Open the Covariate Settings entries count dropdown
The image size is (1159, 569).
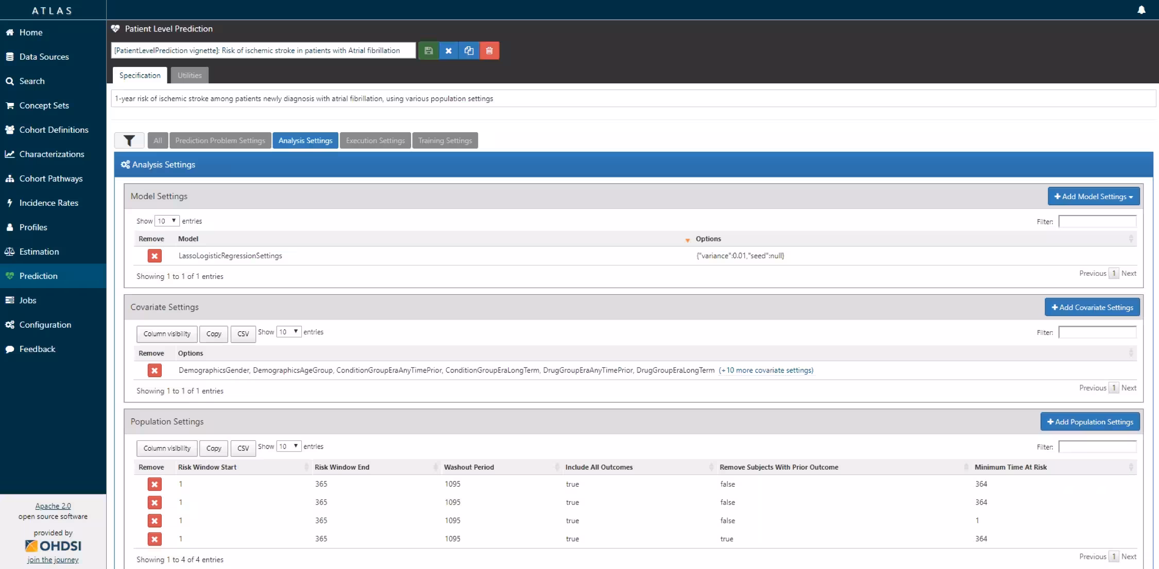tap(289, 332)
